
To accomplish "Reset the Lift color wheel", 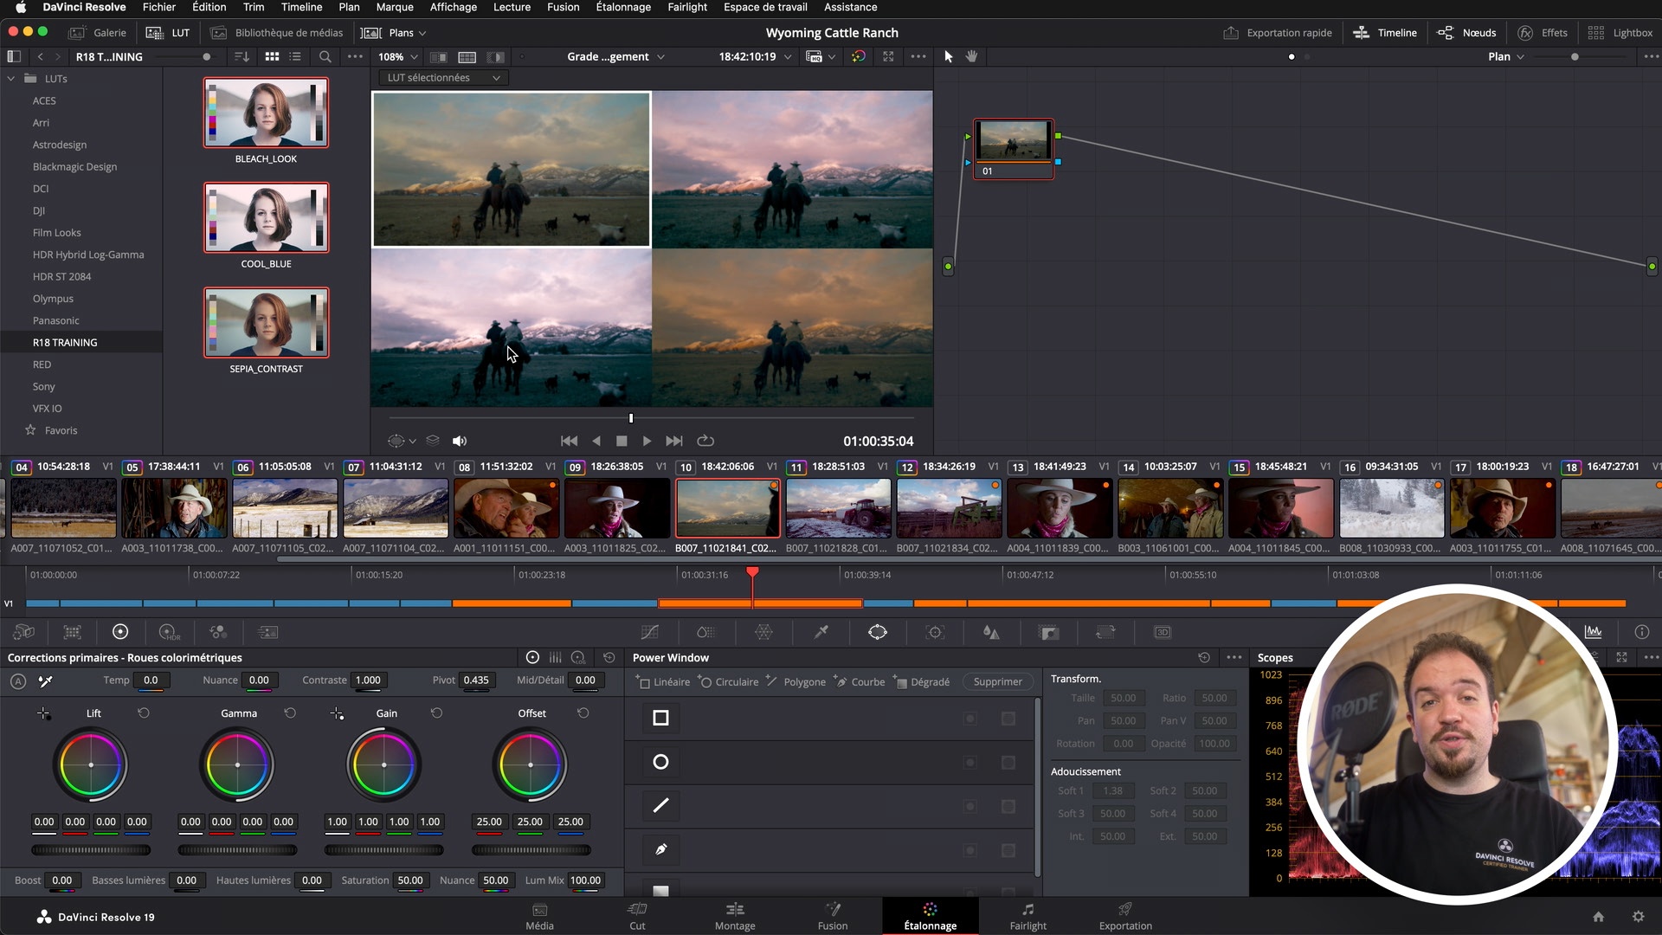I will click(x=144, y=713).
